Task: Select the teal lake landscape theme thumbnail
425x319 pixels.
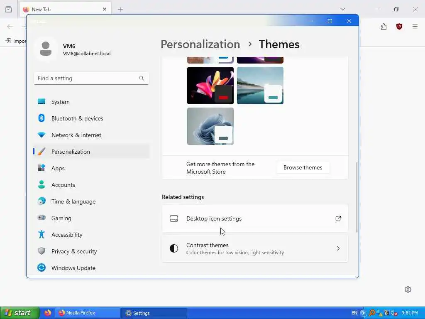Action: tap(260, 86)
